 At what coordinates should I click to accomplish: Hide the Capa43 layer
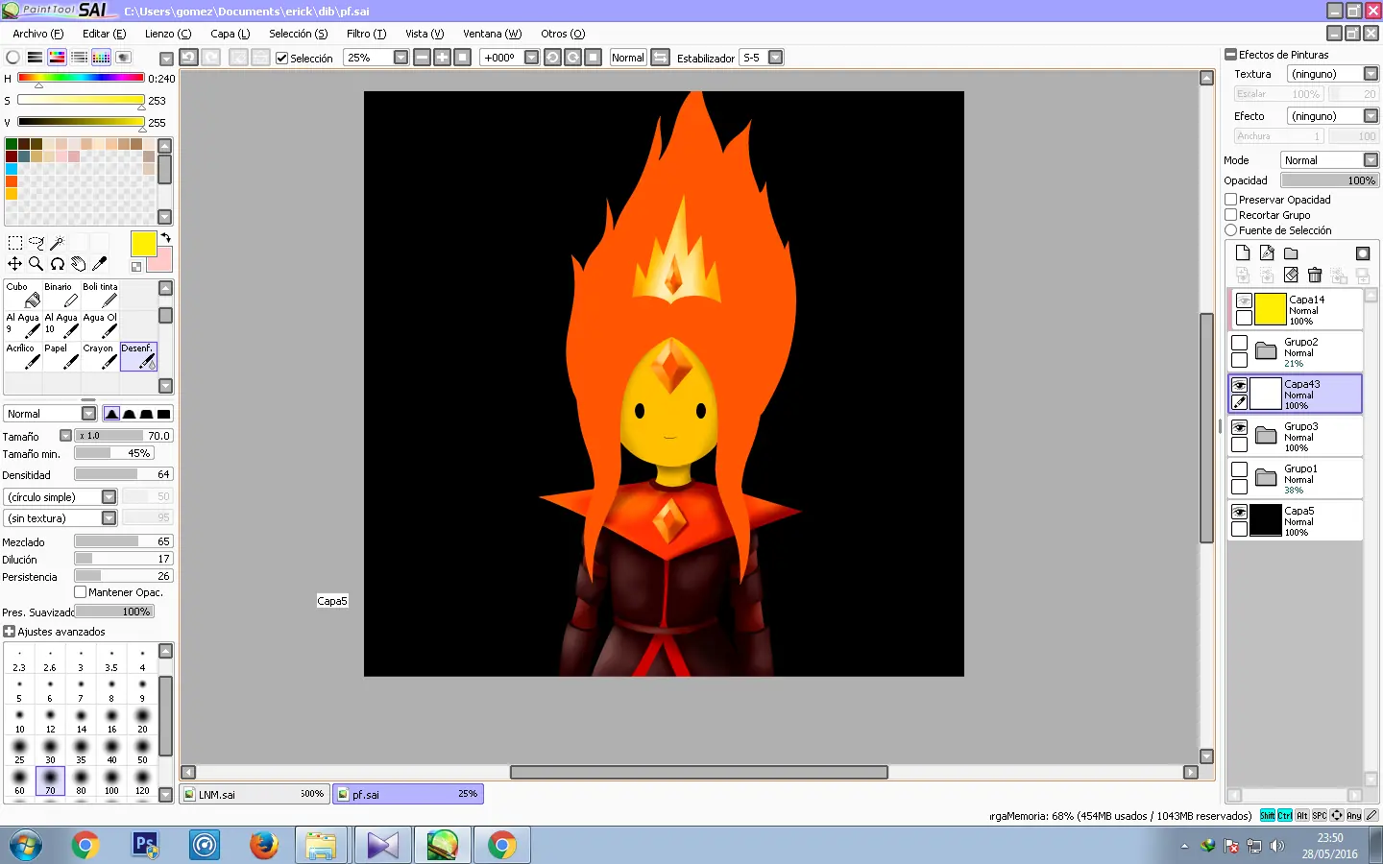click(x=1240, y=385)
